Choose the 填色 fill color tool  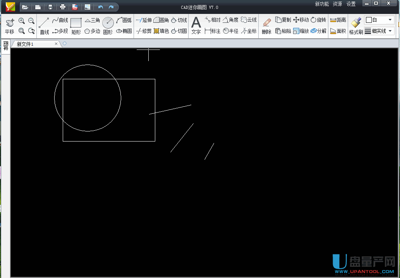pos(161,31)
